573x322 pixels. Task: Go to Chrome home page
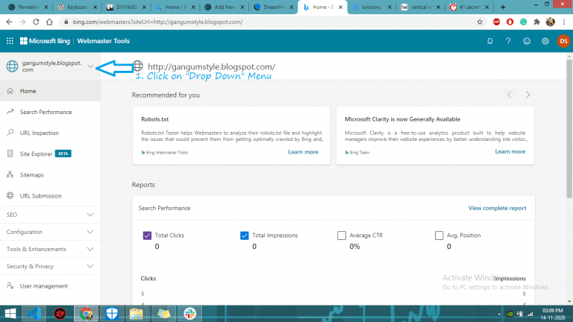[x=49, y=22]
